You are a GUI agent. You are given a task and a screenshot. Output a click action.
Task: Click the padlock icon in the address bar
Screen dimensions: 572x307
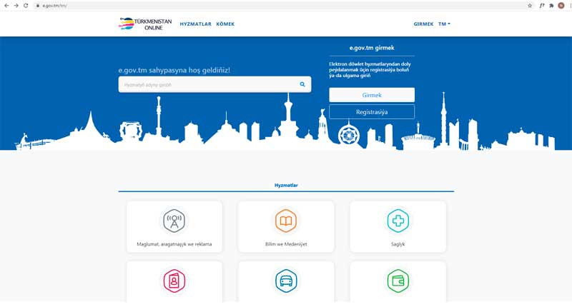coord(38,6)
